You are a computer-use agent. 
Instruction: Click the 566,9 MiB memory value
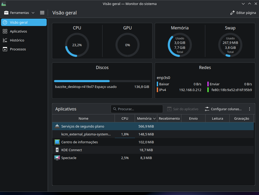pyautogui.click(x=146, y=126)
